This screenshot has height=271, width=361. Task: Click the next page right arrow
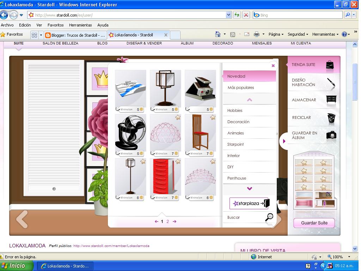tap(175, 222)
